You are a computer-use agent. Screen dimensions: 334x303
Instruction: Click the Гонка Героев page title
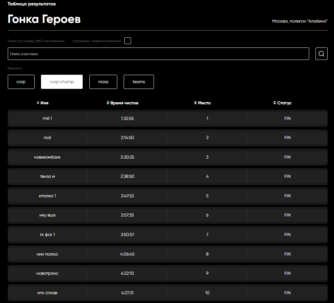tap(44, 20)
